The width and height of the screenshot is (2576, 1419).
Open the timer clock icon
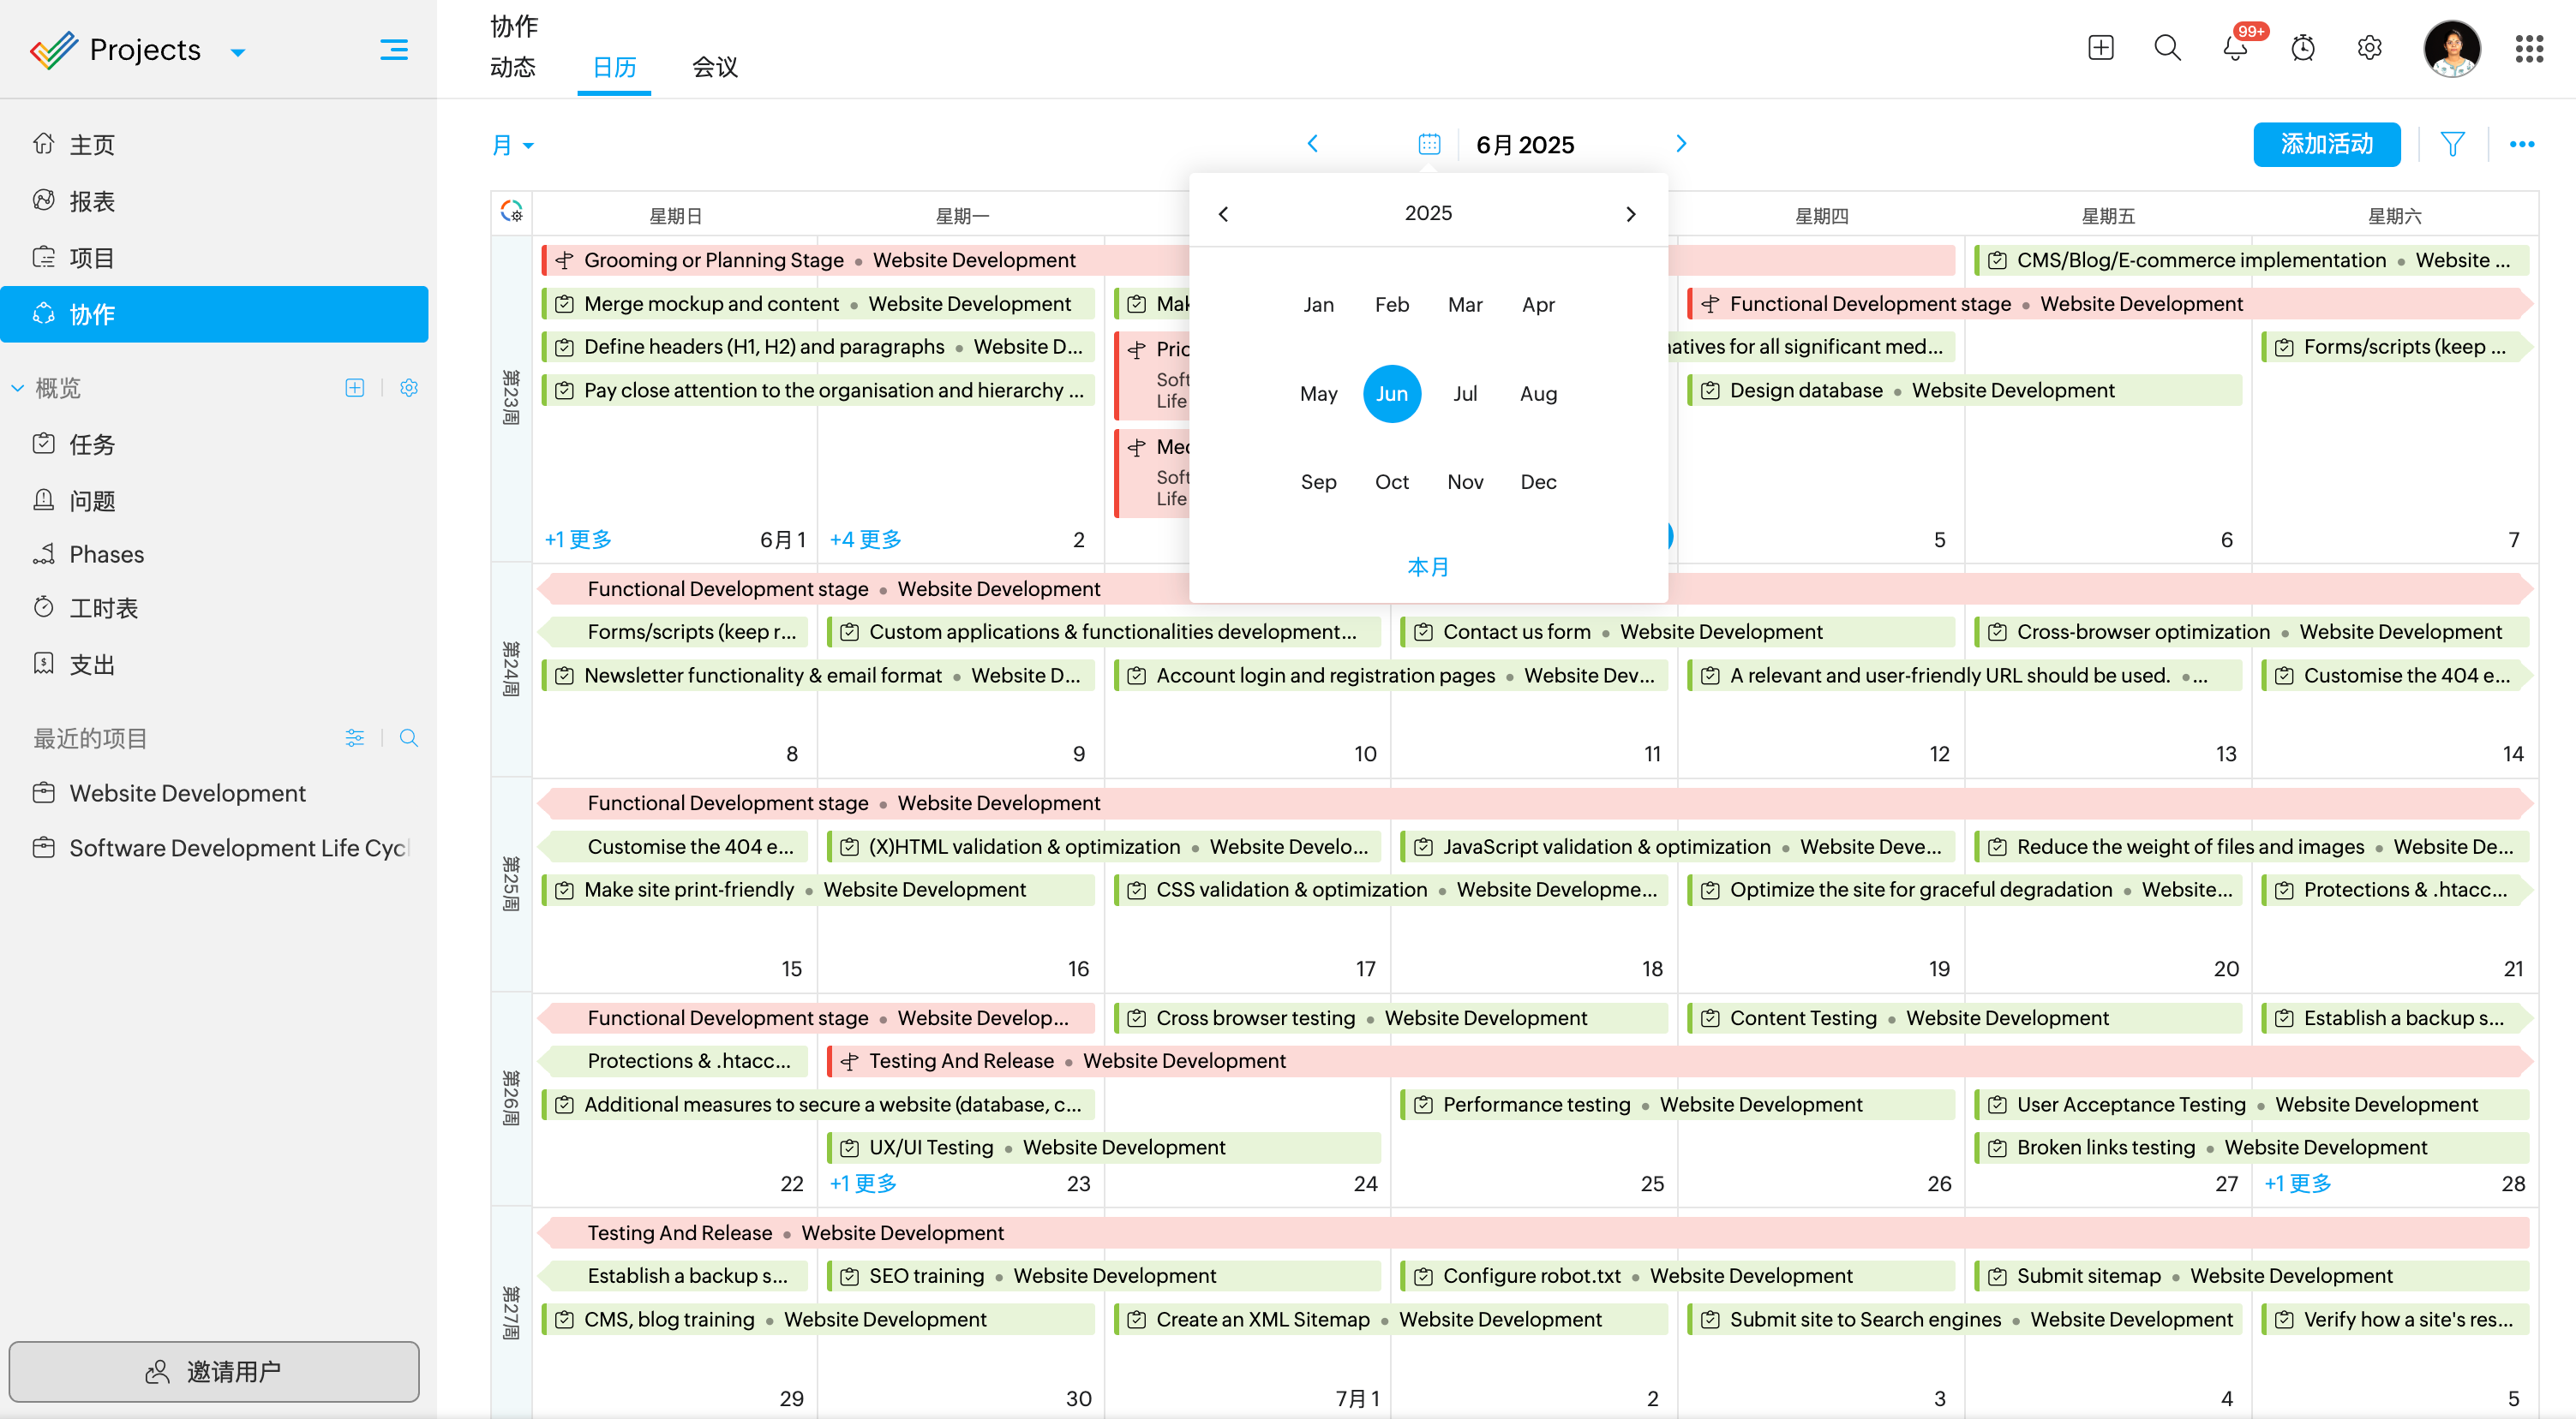[2302, 48]
